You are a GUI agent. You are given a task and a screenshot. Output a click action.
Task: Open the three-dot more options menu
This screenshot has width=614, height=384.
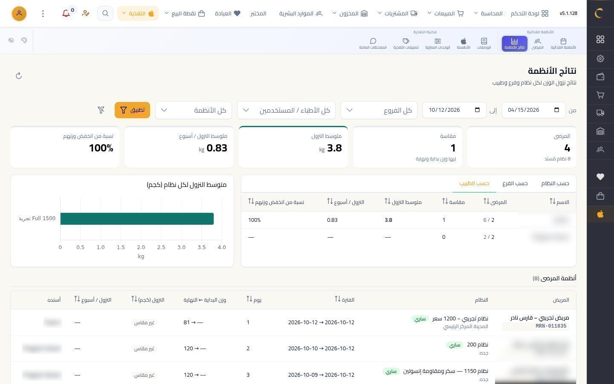[43, 14]
